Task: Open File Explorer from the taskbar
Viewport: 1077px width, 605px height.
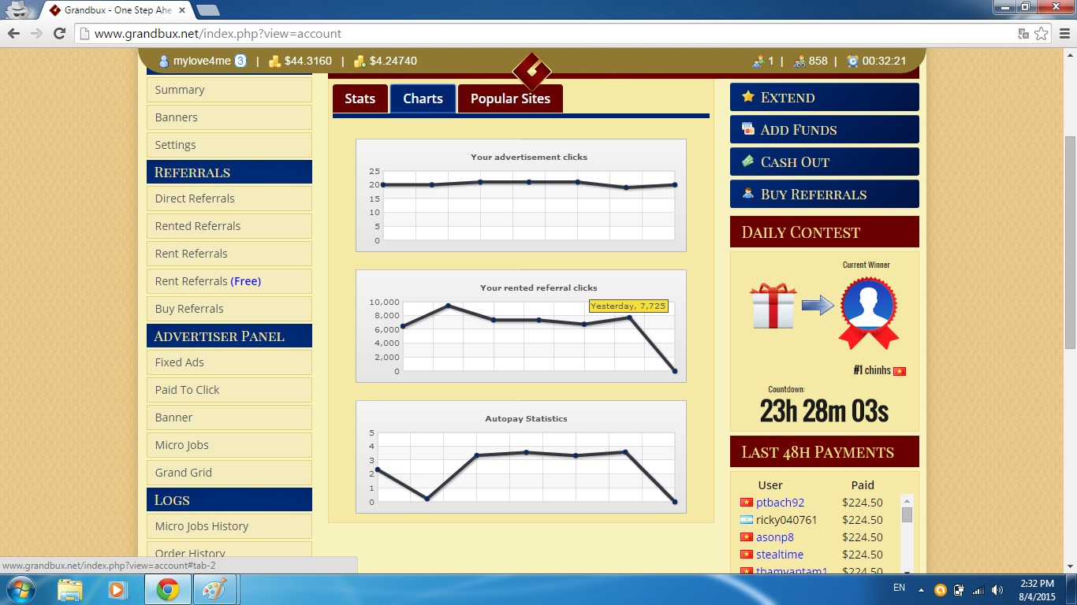Action: (x=70, y=589)
